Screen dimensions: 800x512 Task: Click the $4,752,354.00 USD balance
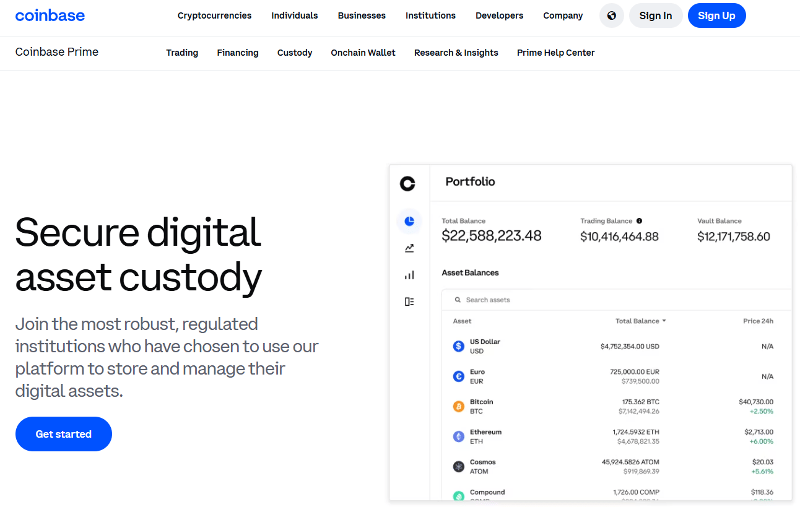(630, 347)
